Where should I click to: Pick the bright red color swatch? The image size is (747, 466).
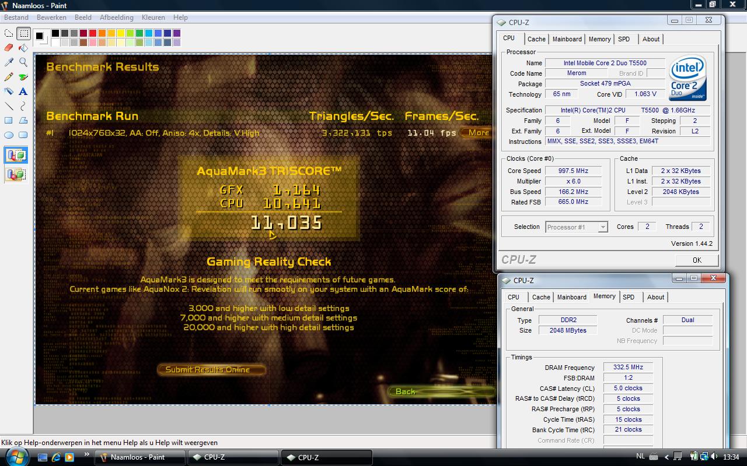(93, 33)
